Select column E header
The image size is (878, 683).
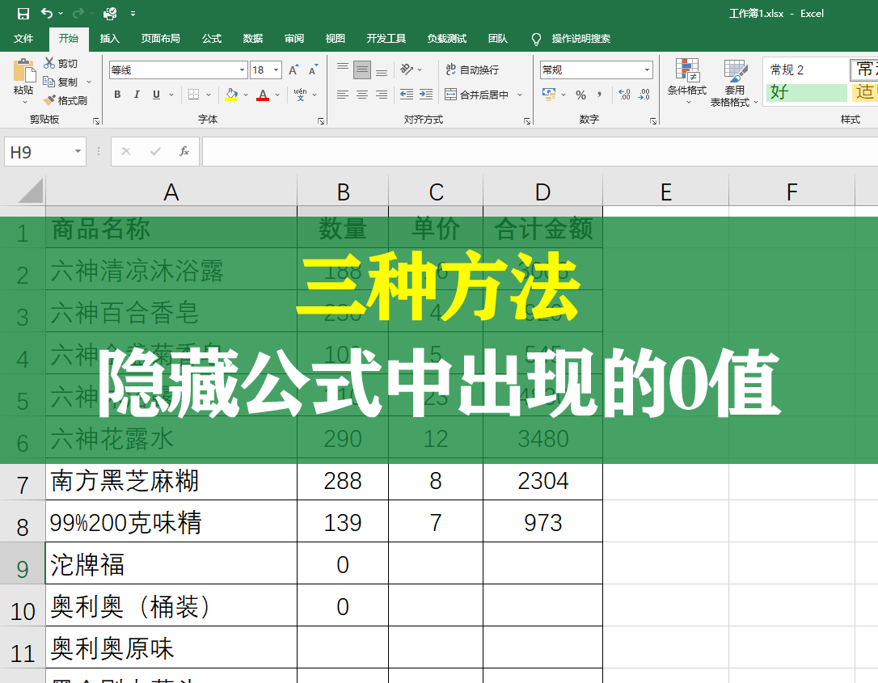click(666, 192)
